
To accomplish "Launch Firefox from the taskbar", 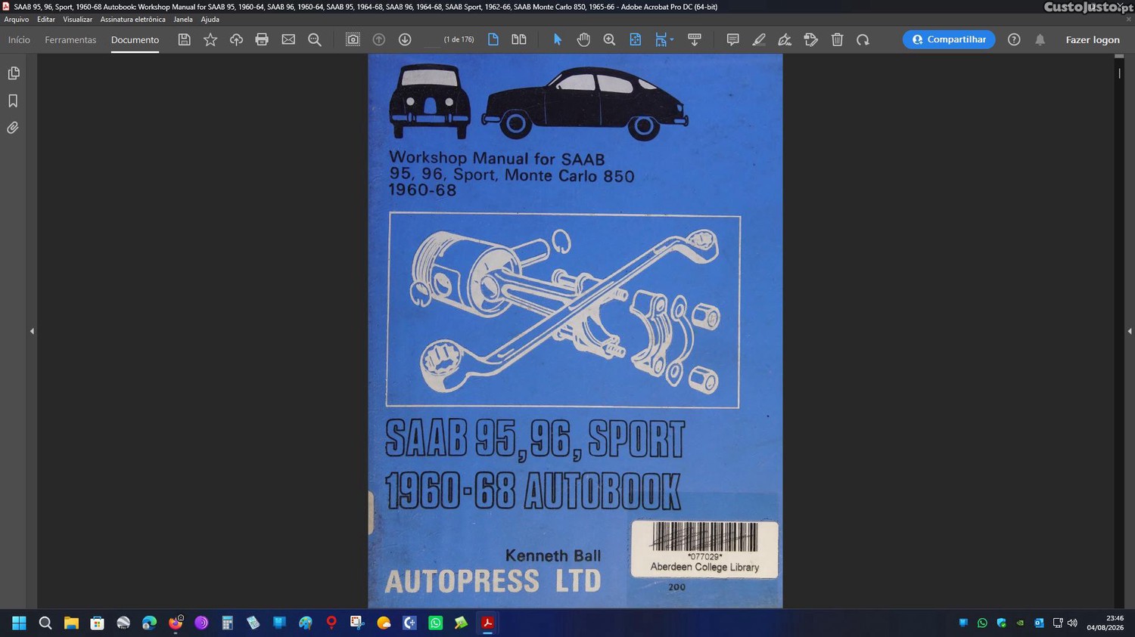I will tap(176, 623).
